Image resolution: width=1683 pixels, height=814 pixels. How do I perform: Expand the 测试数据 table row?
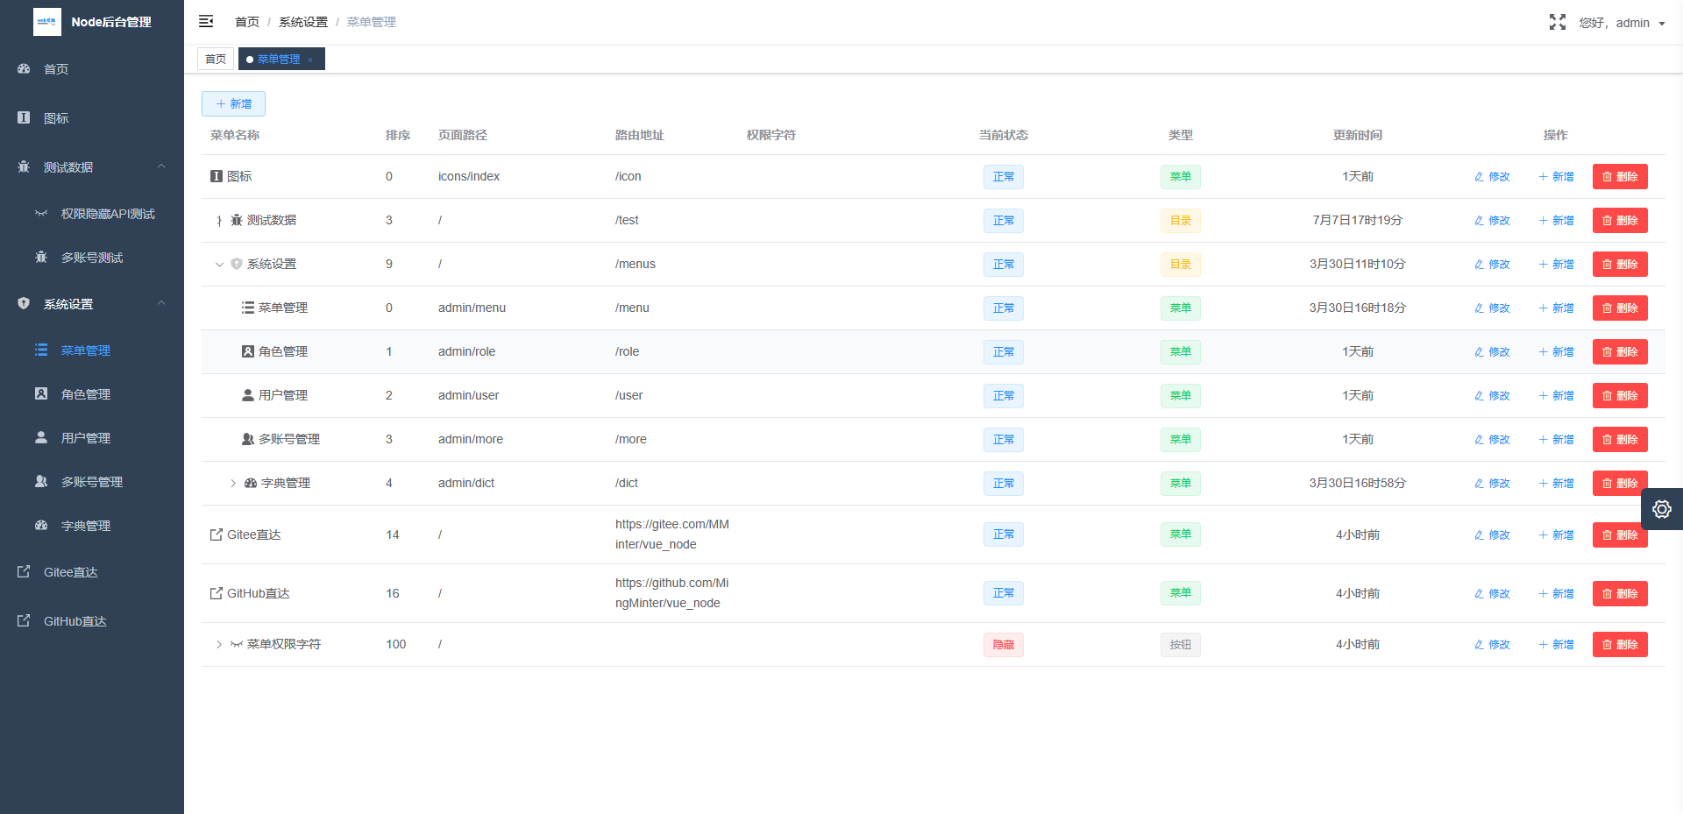[219, 221]
